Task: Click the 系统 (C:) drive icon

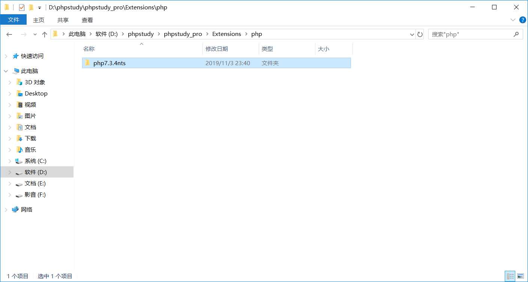Action: pyautogui.click(x=19, y=161)
